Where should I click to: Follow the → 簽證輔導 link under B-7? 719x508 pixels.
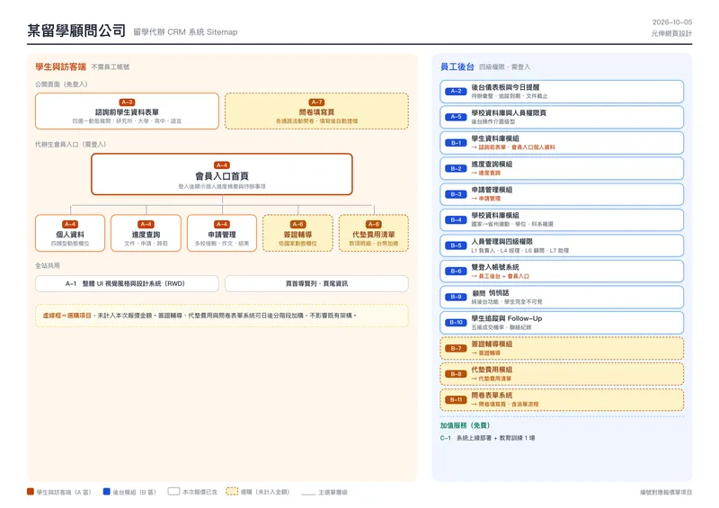486,353
